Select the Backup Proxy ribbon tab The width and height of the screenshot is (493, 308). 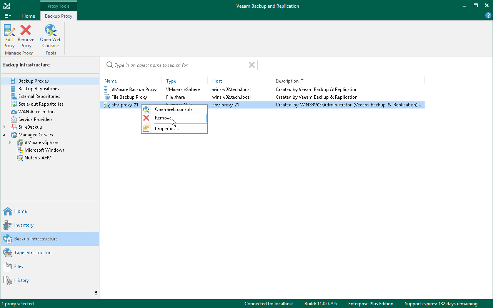58,16
